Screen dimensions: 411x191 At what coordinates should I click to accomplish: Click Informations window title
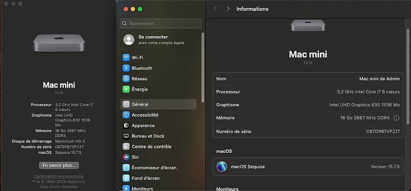(x=252, y=9)
